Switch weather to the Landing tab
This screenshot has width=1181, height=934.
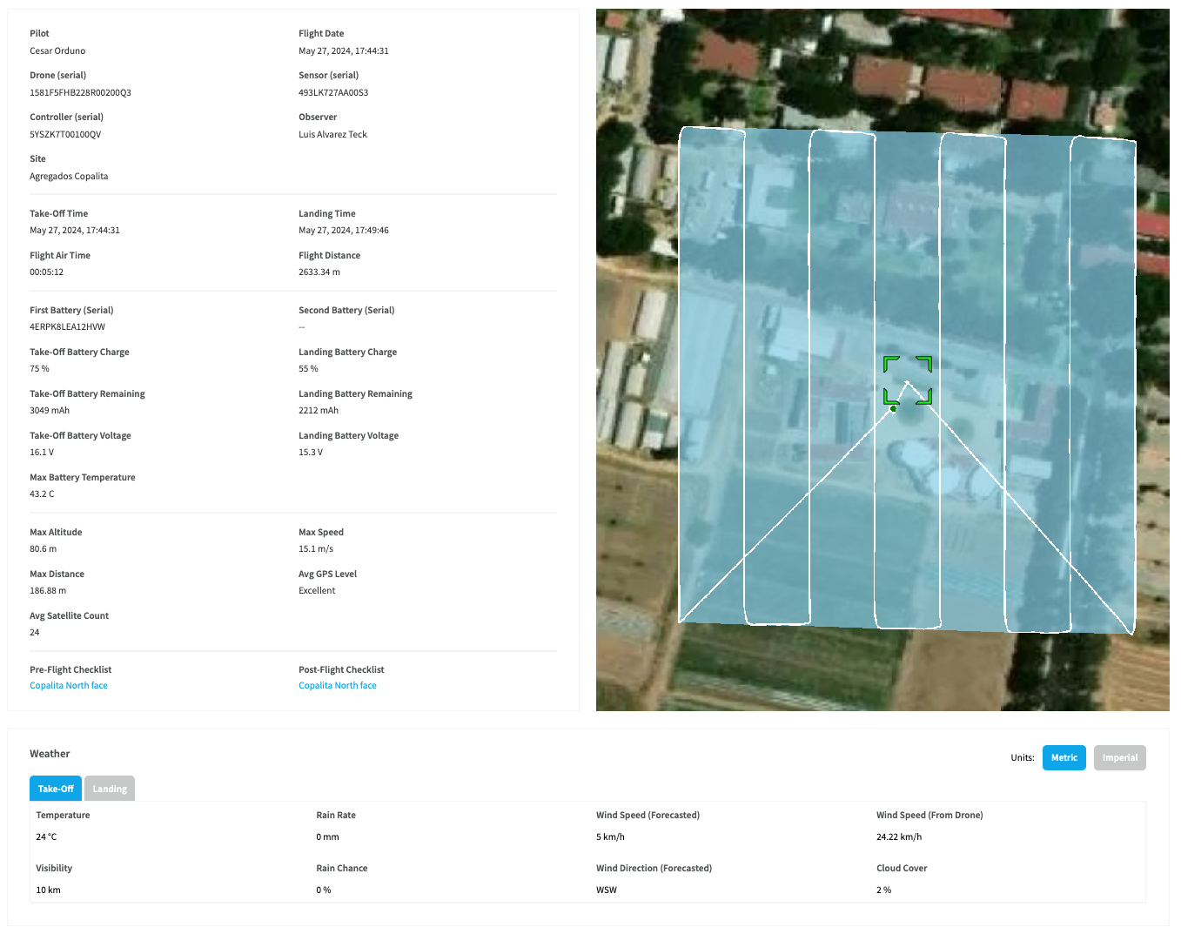(x=110, y=789)
